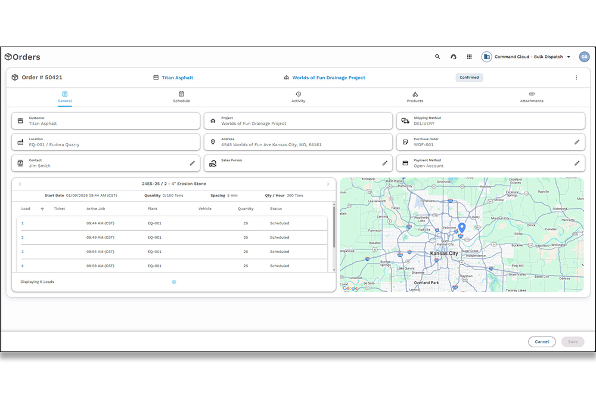Click the search magnifier icon in header
596x398 pixels.
(437, 57)
